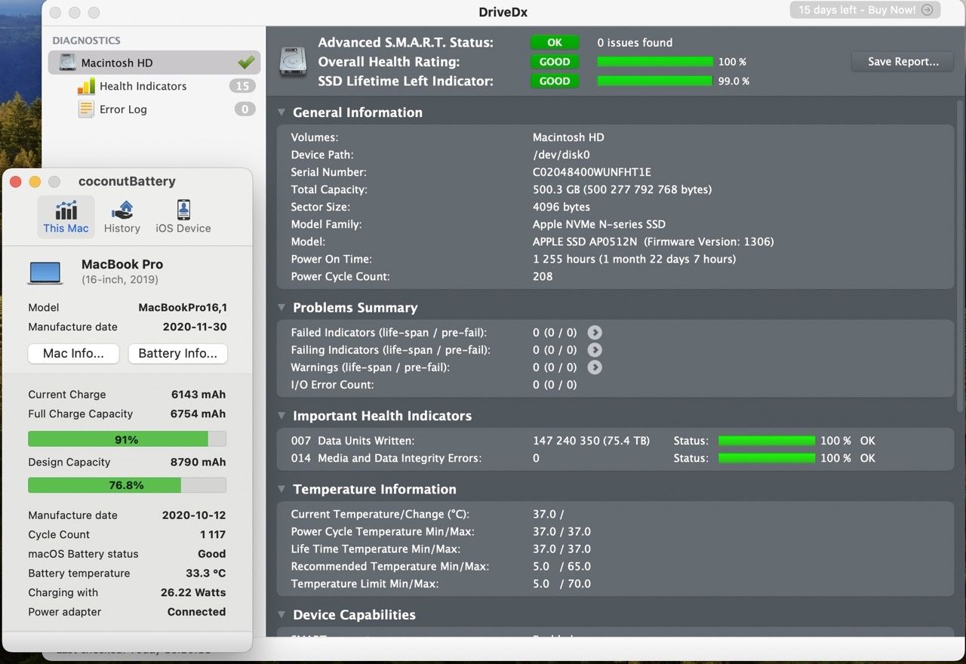
Task: Click the Health Indicators count badge 15
Action: click(x=242, y=86)
